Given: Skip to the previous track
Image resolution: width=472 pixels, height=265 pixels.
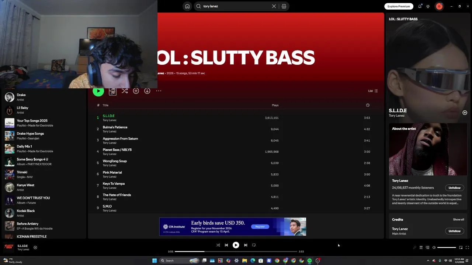Looking at the screenshot, I should coord(226,245).
